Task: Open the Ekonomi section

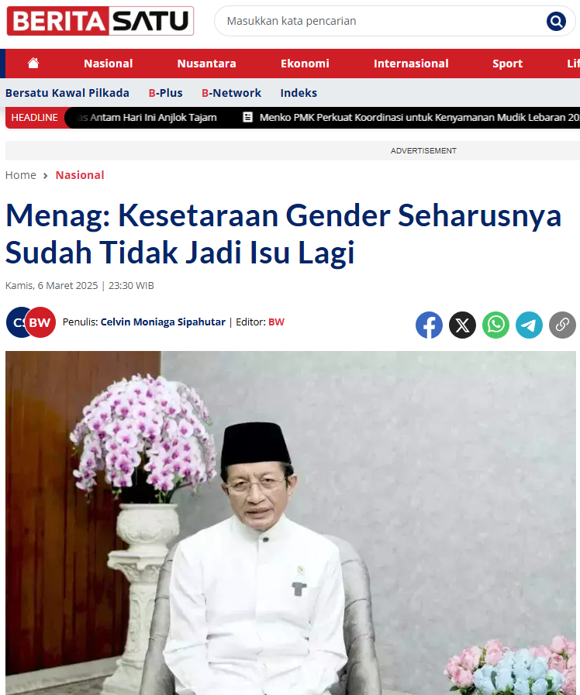Action: [x=305, y=64]
